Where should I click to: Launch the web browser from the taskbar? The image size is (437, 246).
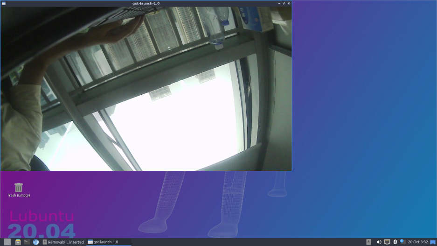pos(35,242)
